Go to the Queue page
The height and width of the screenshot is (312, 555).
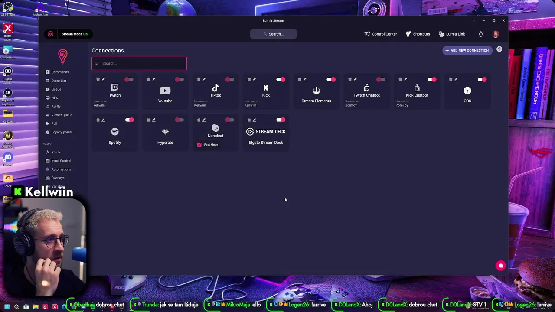pos(53,89)
